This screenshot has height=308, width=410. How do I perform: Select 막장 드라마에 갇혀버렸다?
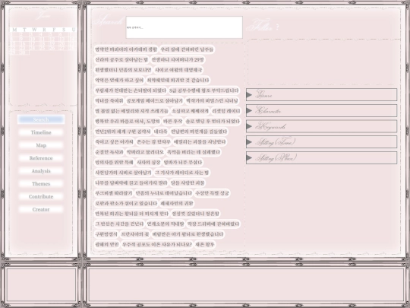coord(213,224)
